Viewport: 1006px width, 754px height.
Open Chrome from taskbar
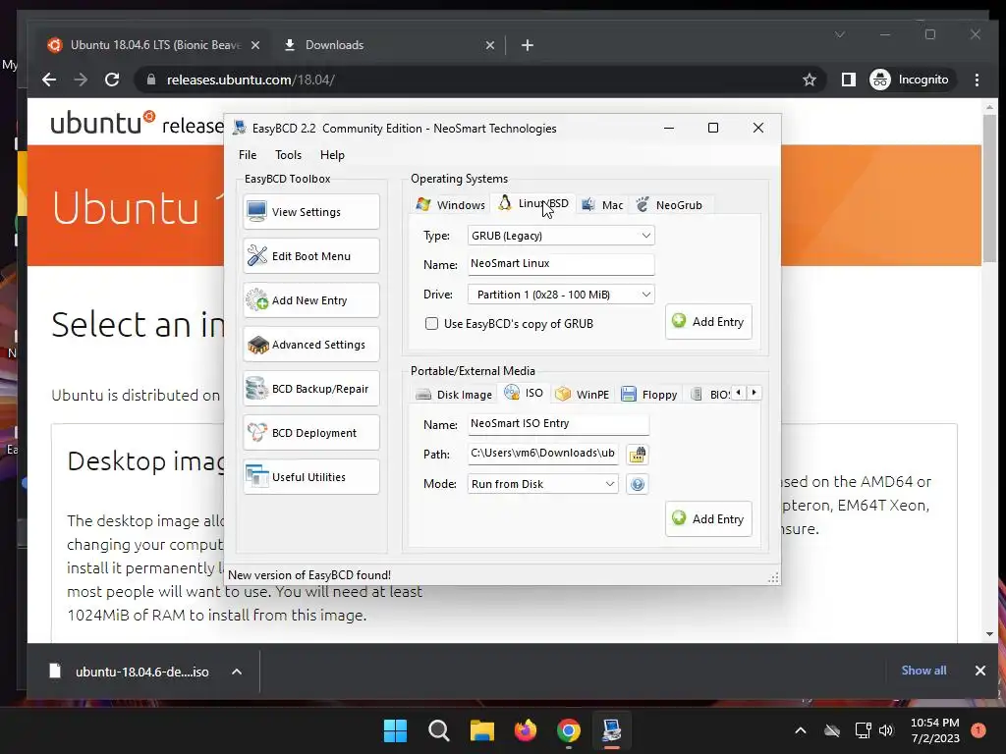569,730
